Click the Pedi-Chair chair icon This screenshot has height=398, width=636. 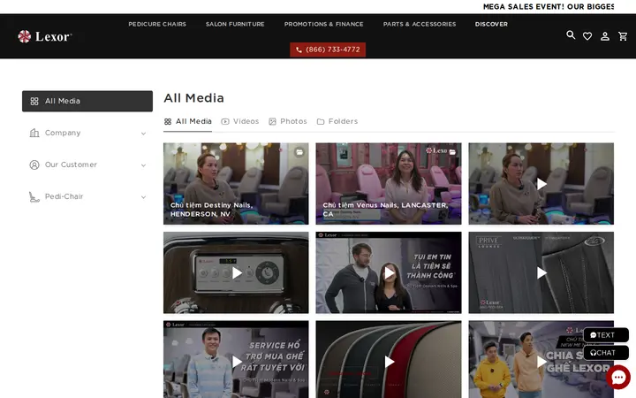point(34,196)
